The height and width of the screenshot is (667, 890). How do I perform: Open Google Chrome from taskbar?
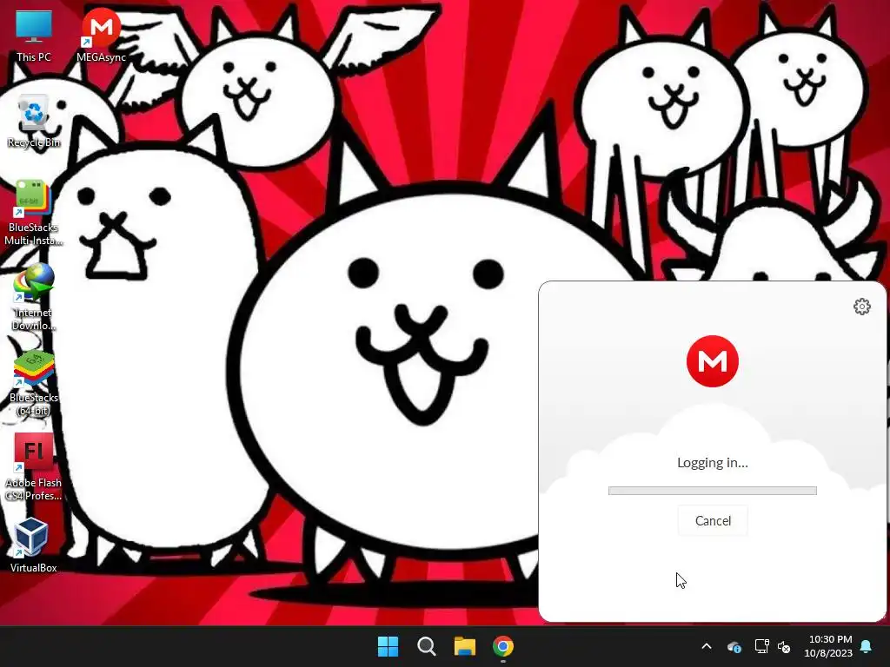point(503,646)
